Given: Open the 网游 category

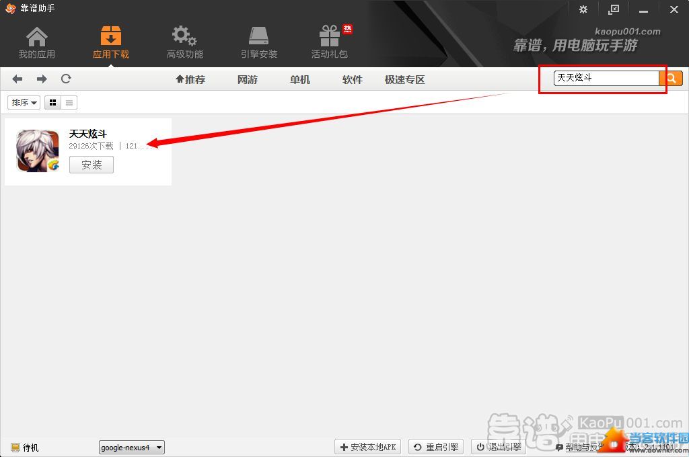Looking at the screenshot, I should point(248,79).
